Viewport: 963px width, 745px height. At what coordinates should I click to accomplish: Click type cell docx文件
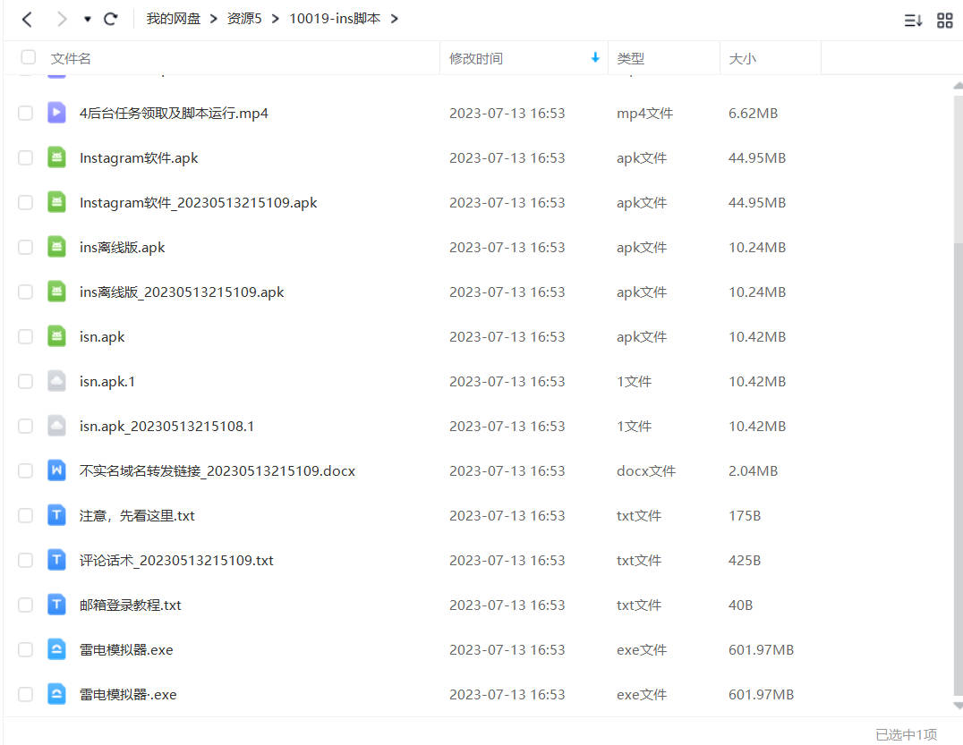click(646, 471)
